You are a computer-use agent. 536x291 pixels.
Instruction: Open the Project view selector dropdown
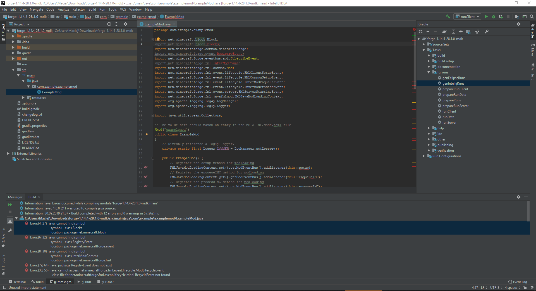19,24
